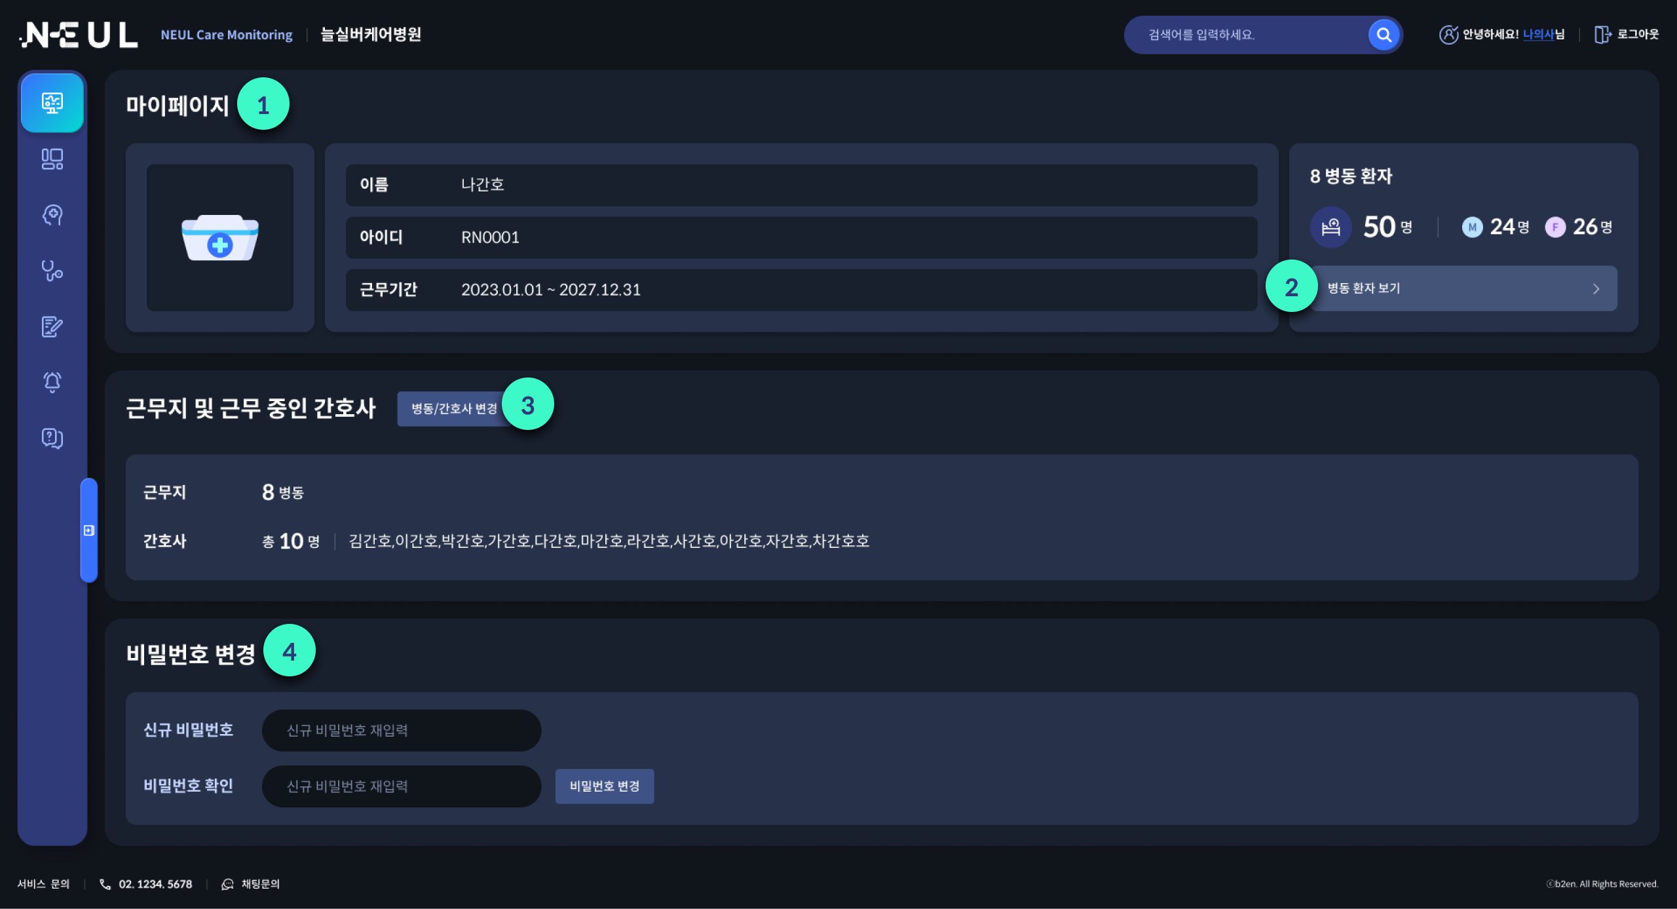
Task: Open the dashboard grid sidebar icon
Action: (52, 159)
